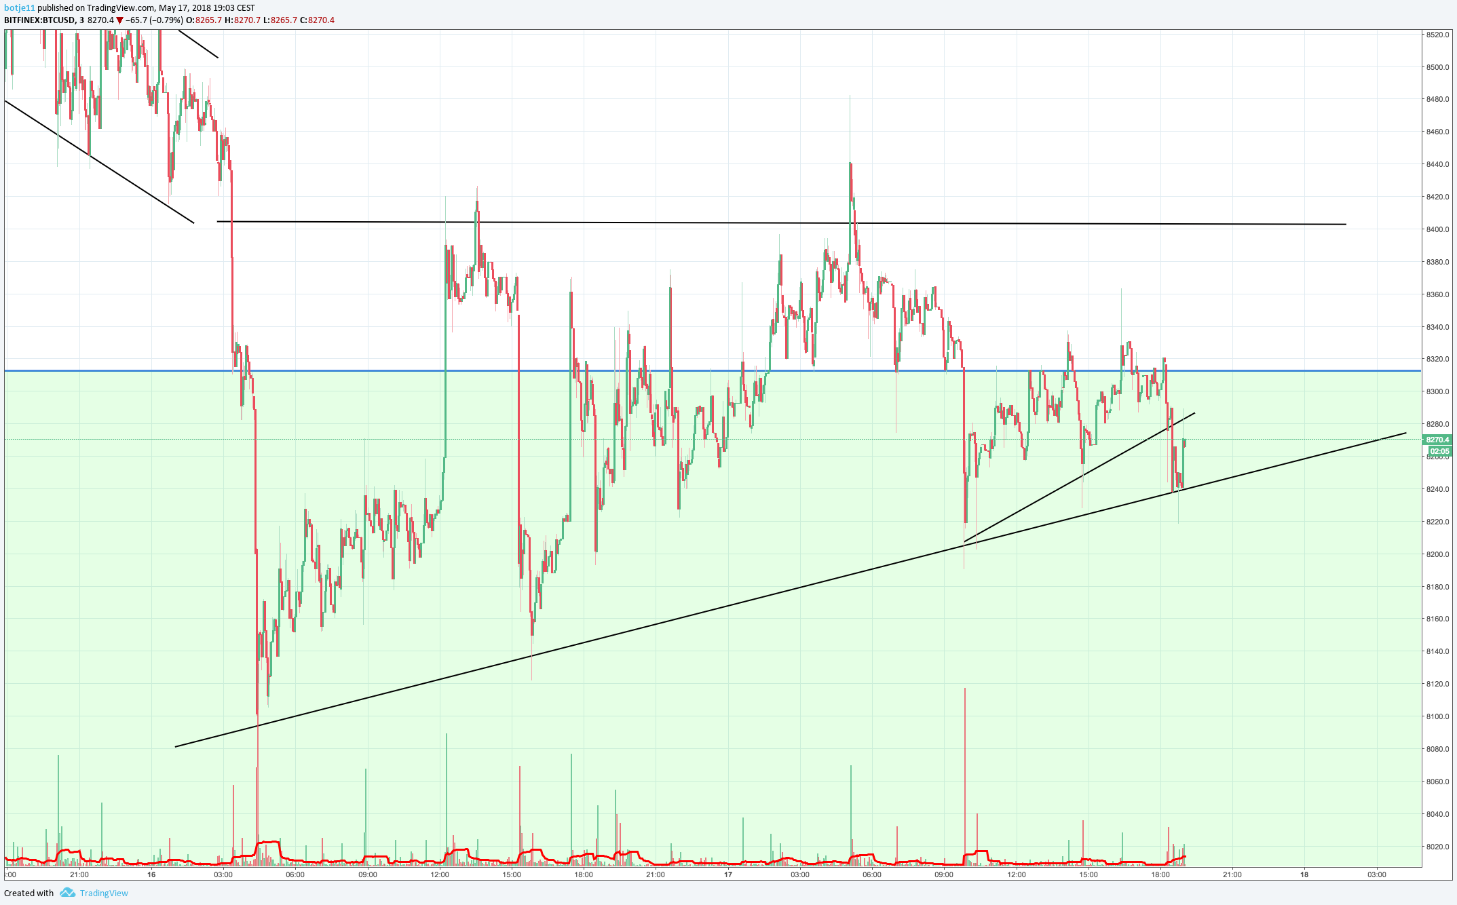Select the blue horizontal support line
Screen dimensions: 1457x905
point(712,370)
